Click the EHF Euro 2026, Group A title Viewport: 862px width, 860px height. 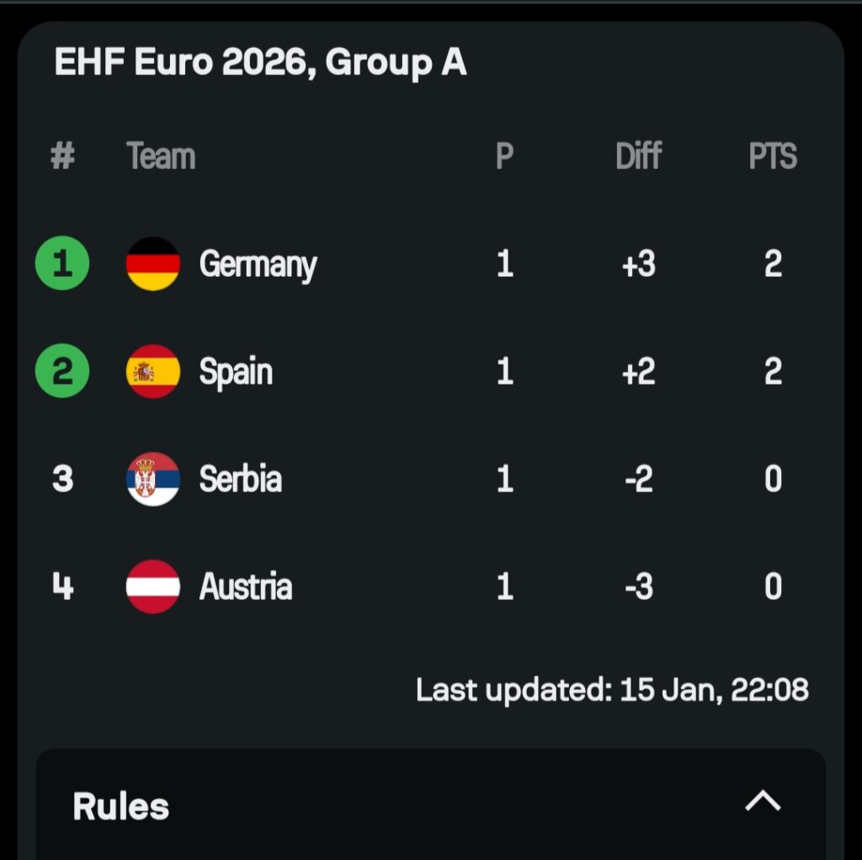[260, 63]
